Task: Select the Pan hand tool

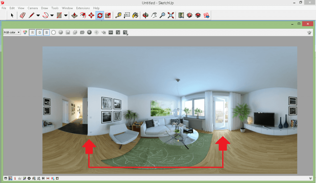Action: point(153,15)
